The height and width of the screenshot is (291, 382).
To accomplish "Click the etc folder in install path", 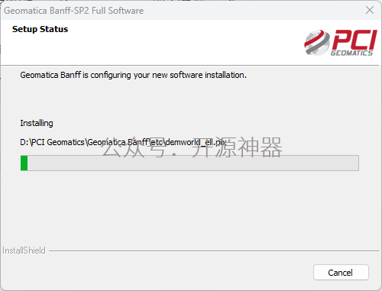I will coord(157,142).
